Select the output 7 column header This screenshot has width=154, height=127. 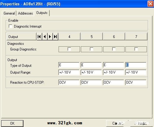click(x=136, y=37)
